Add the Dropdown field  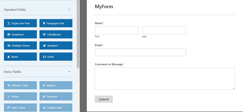click(20, 34)
